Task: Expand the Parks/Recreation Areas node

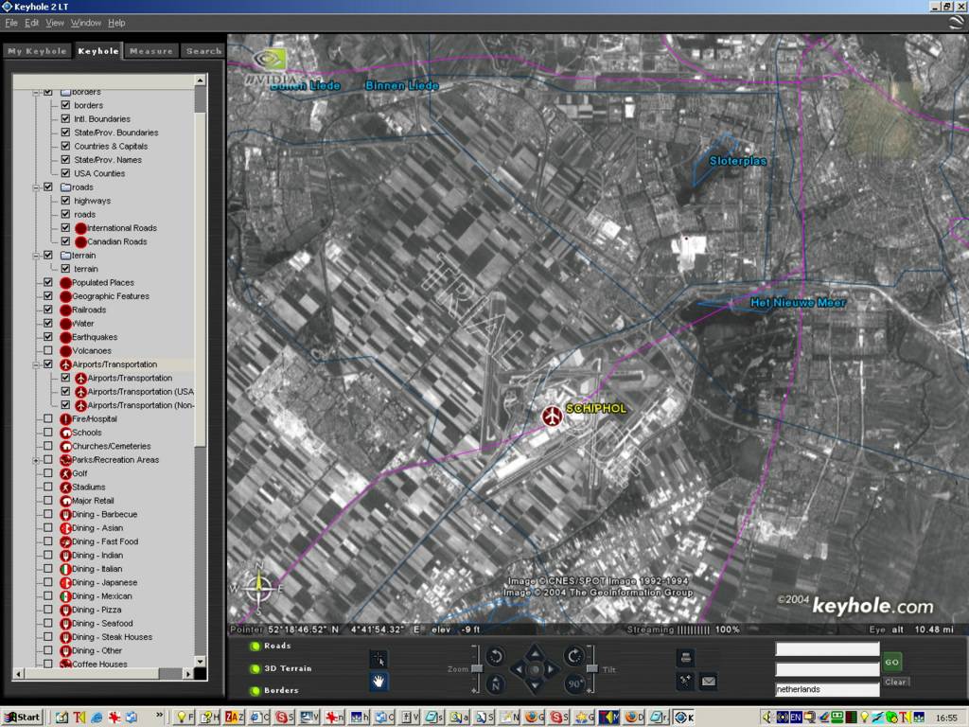Action: (x=36, y=461)
